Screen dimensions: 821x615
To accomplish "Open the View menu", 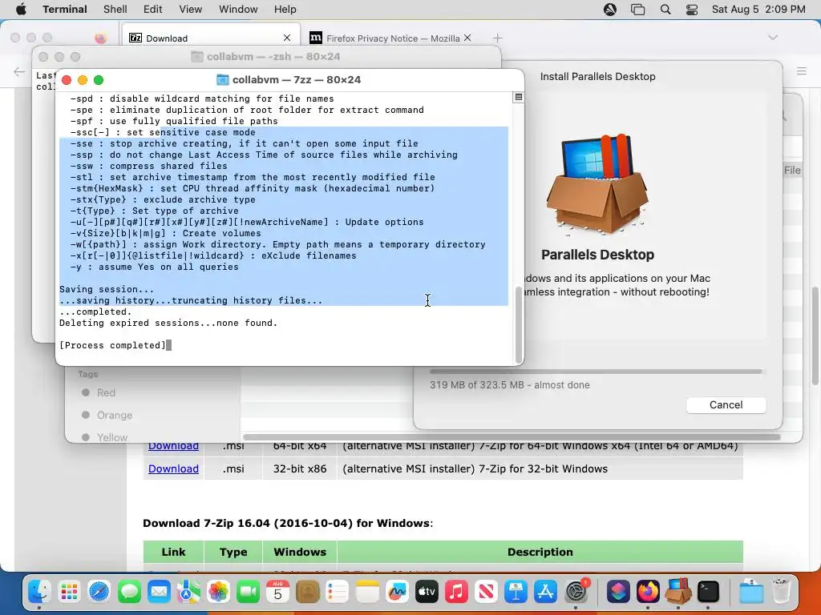I will click(x=191, y=10).
